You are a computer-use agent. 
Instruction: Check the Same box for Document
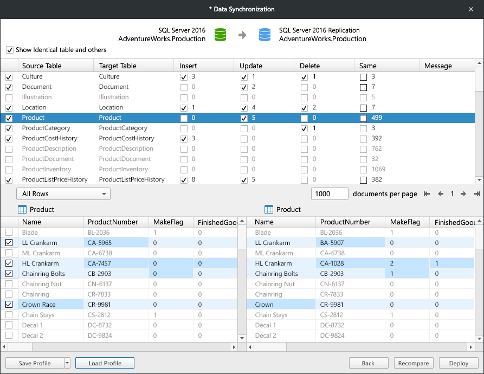click(363, 87)
